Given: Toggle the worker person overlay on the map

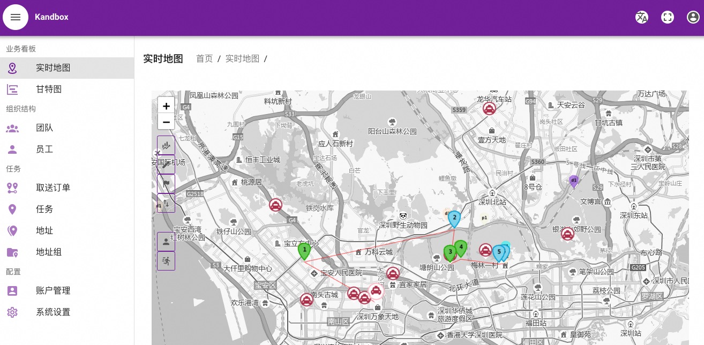Looking at the screenshot, I should [166, 242].
